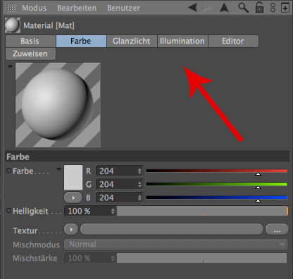Click the green channel slider
Screen dimensions: 293x279
(x=217, y=185)
